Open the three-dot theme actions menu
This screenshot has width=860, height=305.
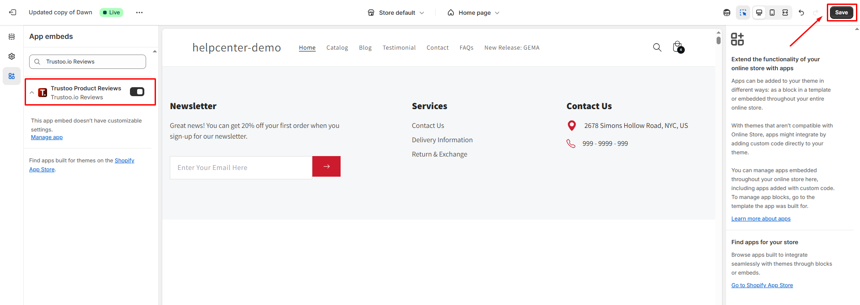[139, 13]
